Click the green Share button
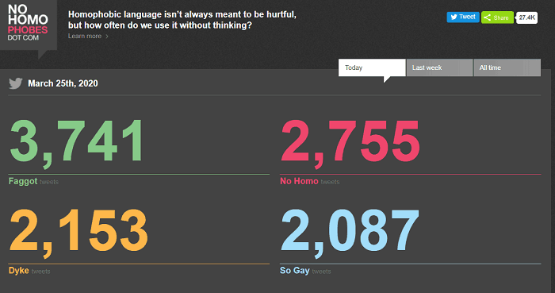This screenshot has width=555, height=293. pyautogui.click(x=497, y=17)
